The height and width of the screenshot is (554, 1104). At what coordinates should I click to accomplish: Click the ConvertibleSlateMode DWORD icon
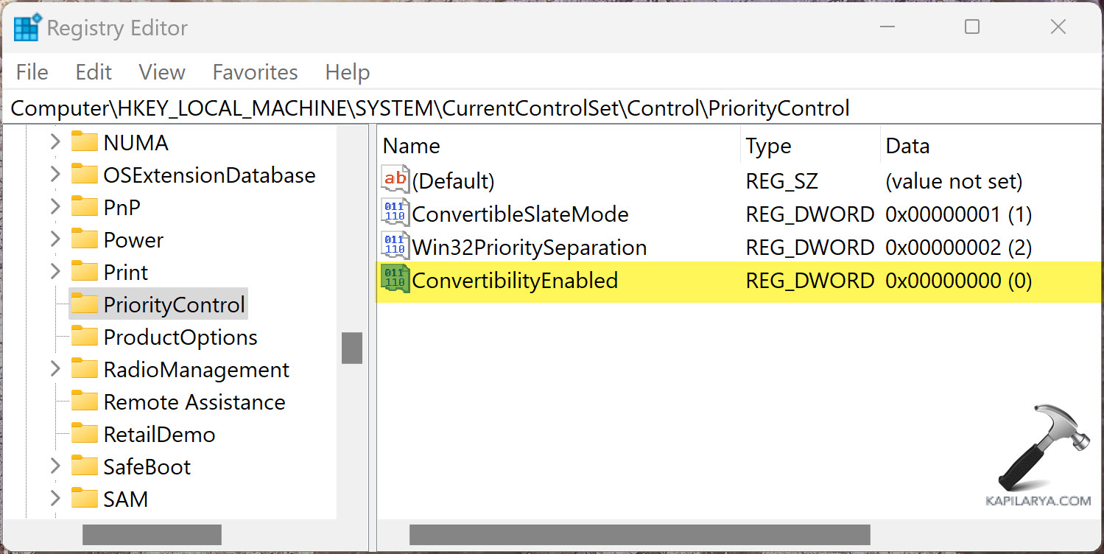point(395,214)
